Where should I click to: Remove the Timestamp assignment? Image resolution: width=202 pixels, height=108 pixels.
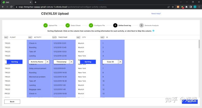[71, 62]
